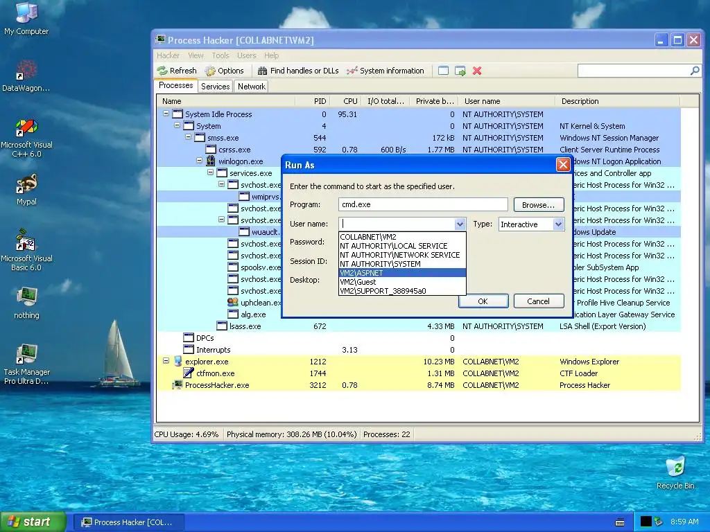Collapse the smss.exe tree node
Image resolution: width=710 pixels, height=532 pixels.
coord(189,137)
